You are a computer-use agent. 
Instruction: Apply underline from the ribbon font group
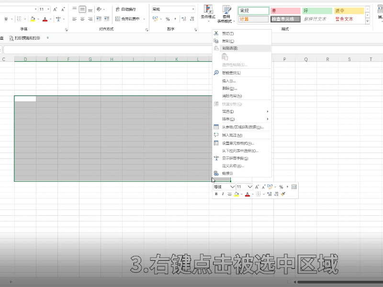point(6,19)
